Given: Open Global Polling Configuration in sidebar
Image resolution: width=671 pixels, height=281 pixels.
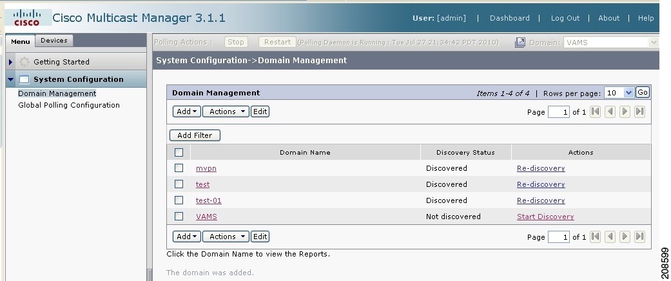Looking at the screenshot, I should point(69,105).
